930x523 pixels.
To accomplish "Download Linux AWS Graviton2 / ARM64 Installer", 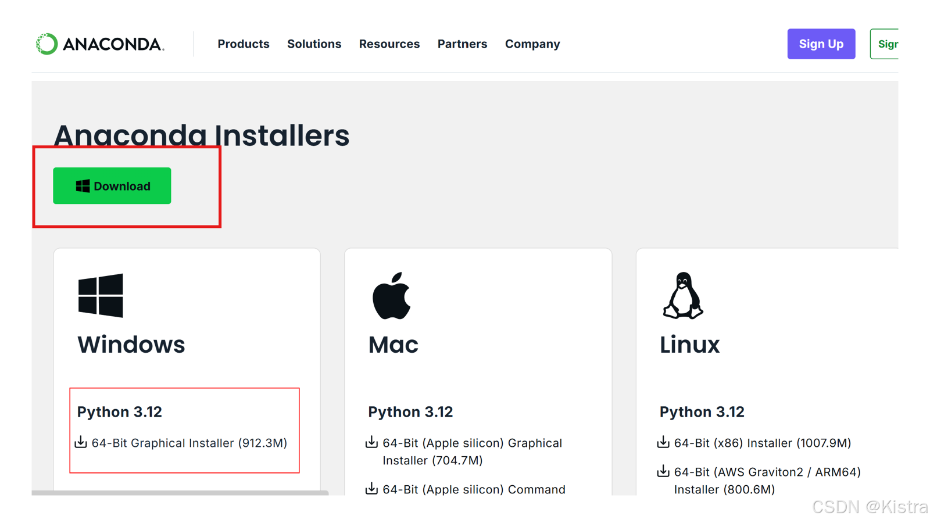I will (x=767, y=481).
